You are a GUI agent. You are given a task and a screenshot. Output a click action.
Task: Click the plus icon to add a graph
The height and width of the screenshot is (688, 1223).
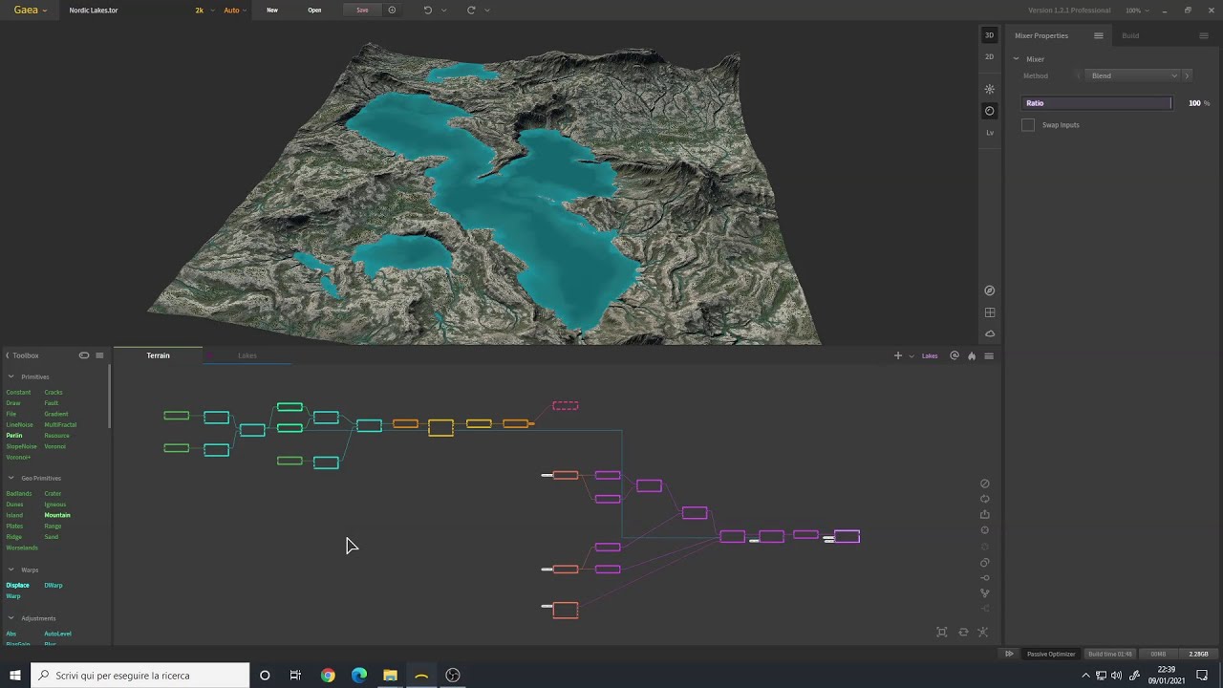[897, 355]
